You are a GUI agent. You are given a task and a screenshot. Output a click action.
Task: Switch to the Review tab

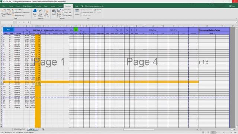point(53,6)
